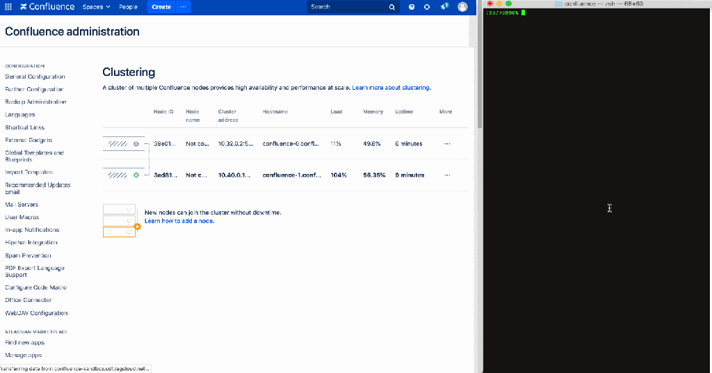Click the orange add-node plus icon
This screenshot has height=373, width=712.
pos(137,227)
